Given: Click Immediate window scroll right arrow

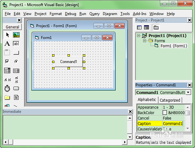Looking at the screenshot, I should 125,142.
